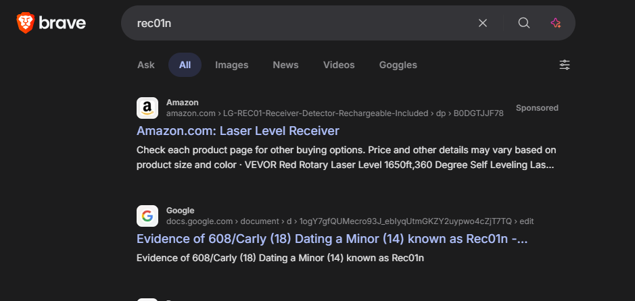Open the Google Docs result title link

click(331, 238)
